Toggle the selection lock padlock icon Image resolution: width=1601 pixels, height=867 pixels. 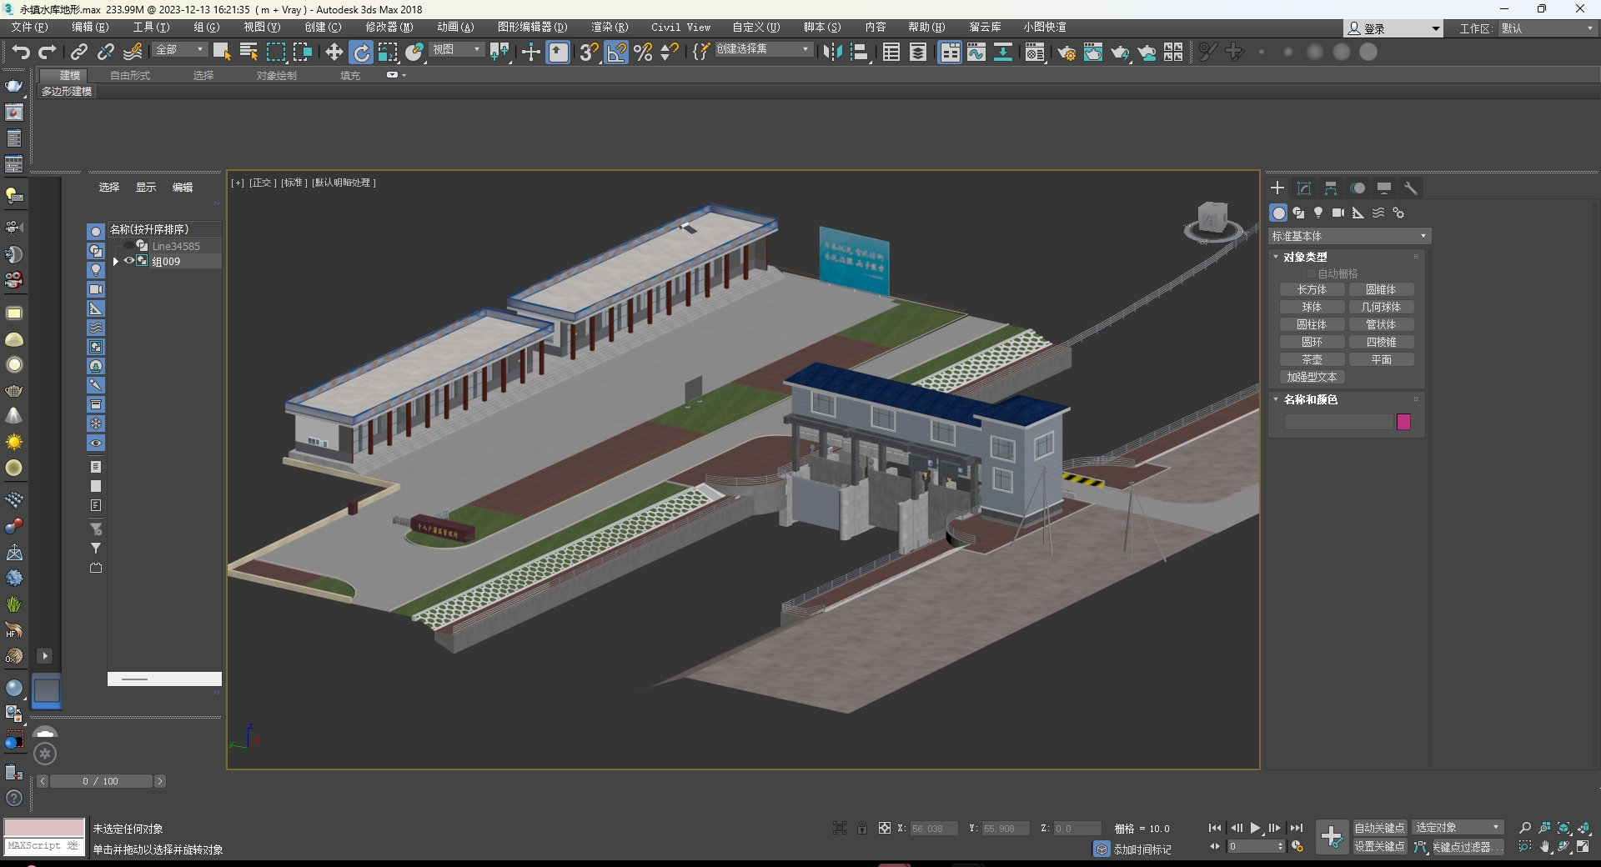(862, 828)
